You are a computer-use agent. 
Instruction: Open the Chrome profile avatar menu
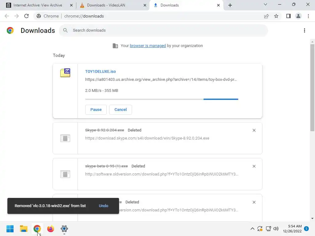click(x=298, y=16)
